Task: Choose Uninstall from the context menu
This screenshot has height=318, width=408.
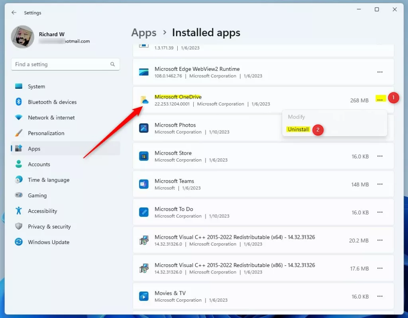Action: click(298, 129)
